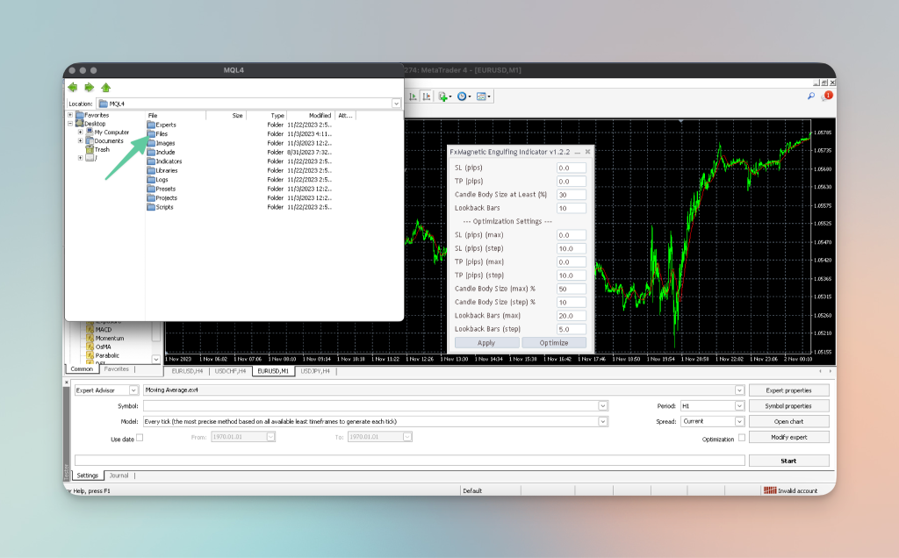The image size is (899, 558).
Task: Open the Location MQL4 dropdown
Action: pyautogui.click(x=248, y=104)
